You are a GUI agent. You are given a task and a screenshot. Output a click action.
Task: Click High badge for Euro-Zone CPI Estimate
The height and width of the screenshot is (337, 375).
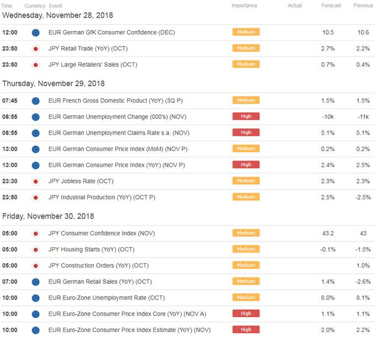click(x=246, y=329)
